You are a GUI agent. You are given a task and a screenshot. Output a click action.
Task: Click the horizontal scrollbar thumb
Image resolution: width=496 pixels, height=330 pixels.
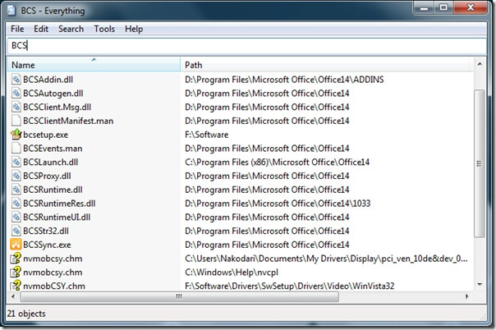point(179,296)
